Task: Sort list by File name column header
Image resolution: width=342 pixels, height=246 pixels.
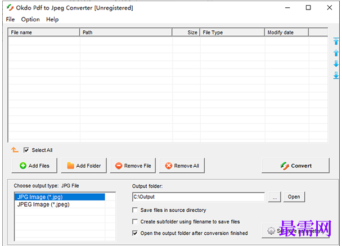Action: (x=44, y=33)
